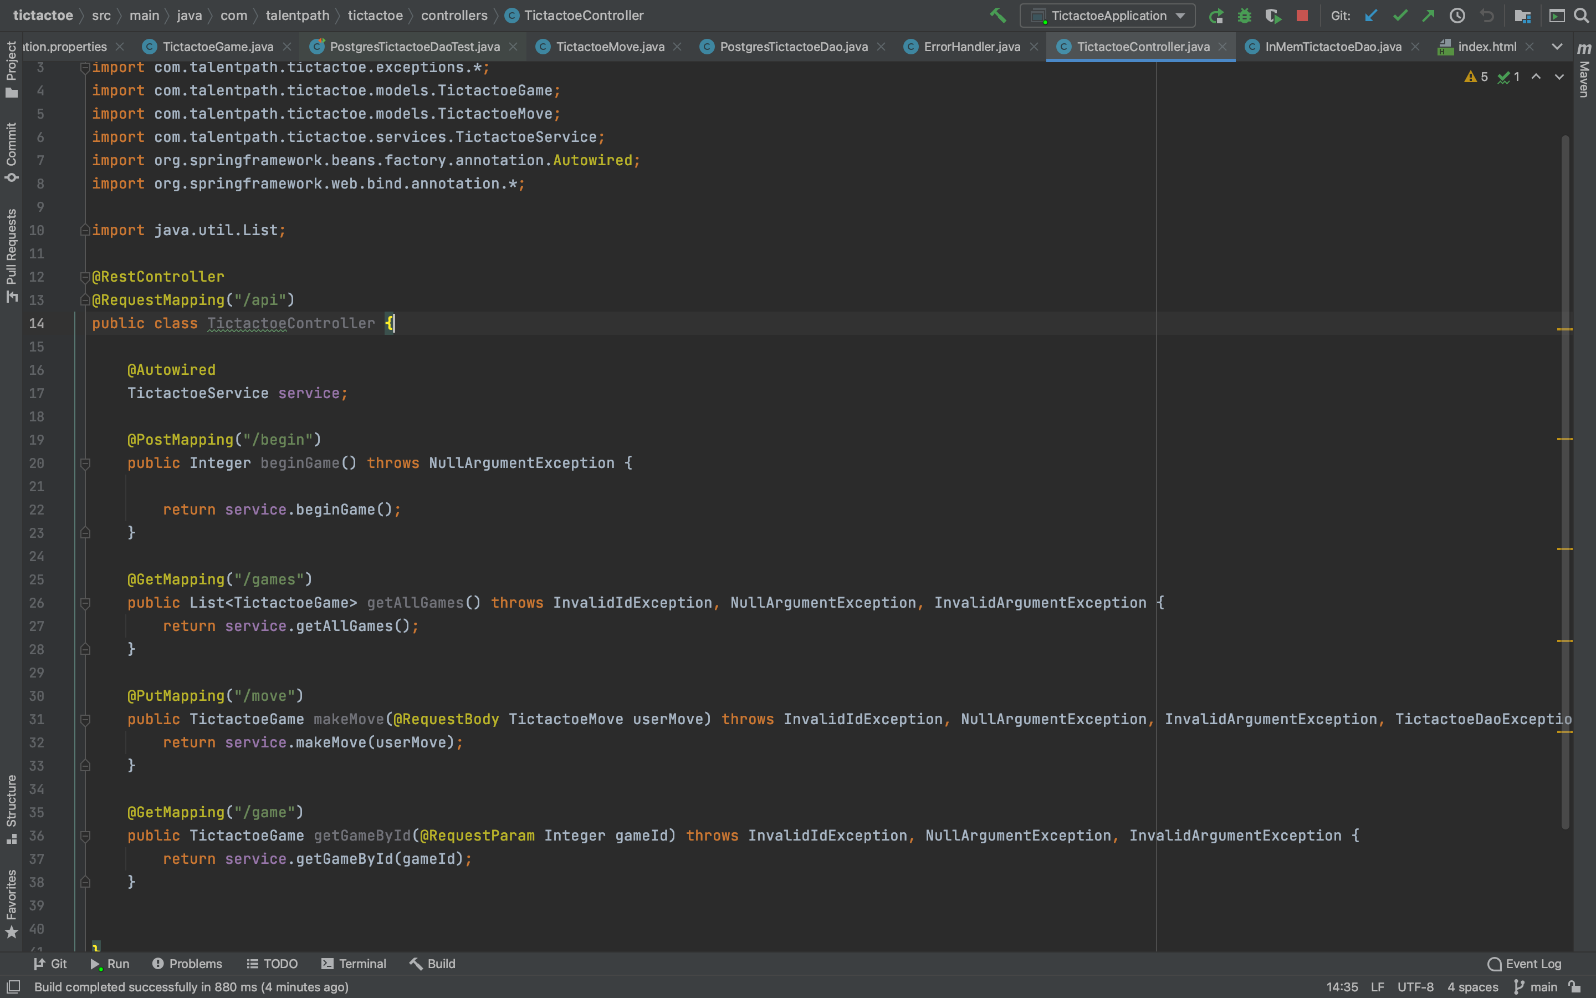Image resolution: width=1596 pixels, height=998 pixels.
Task: Click the Git rollback undo icon
Action: point(1486,15)
